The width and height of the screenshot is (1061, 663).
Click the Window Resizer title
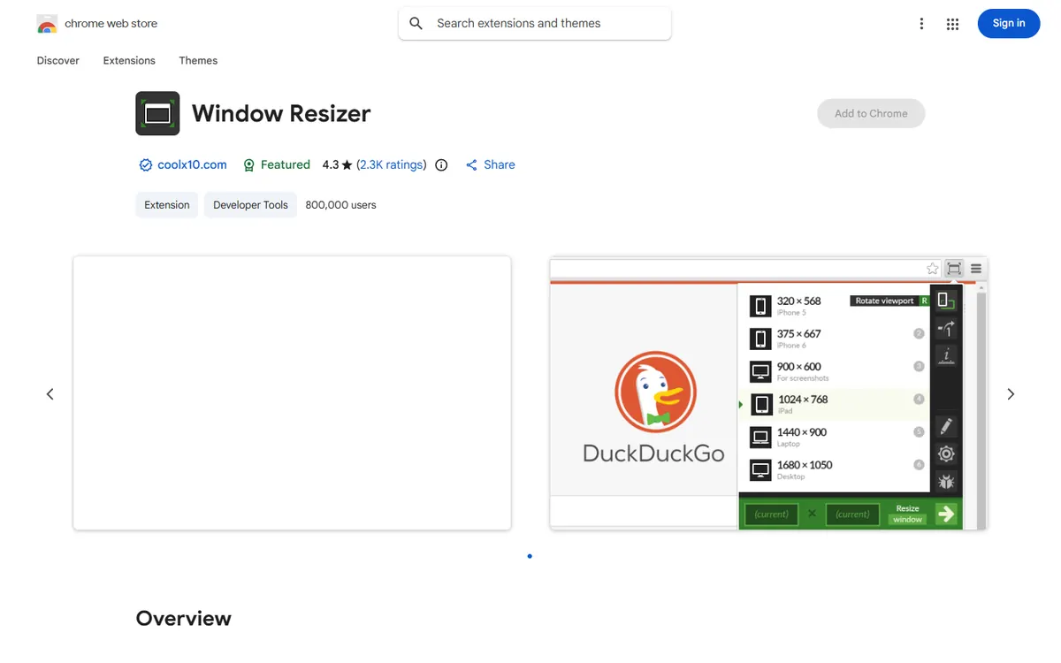tap(281, 113)
